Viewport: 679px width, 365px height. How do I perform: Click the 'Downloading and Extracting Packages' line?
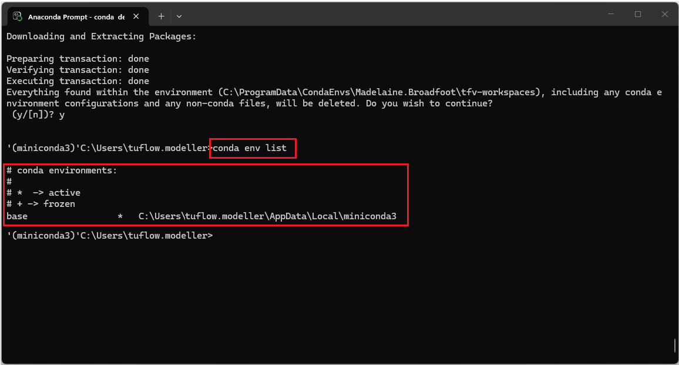click(101, 36)
